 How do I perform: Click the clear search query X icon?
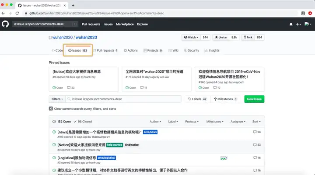point(51,108)
